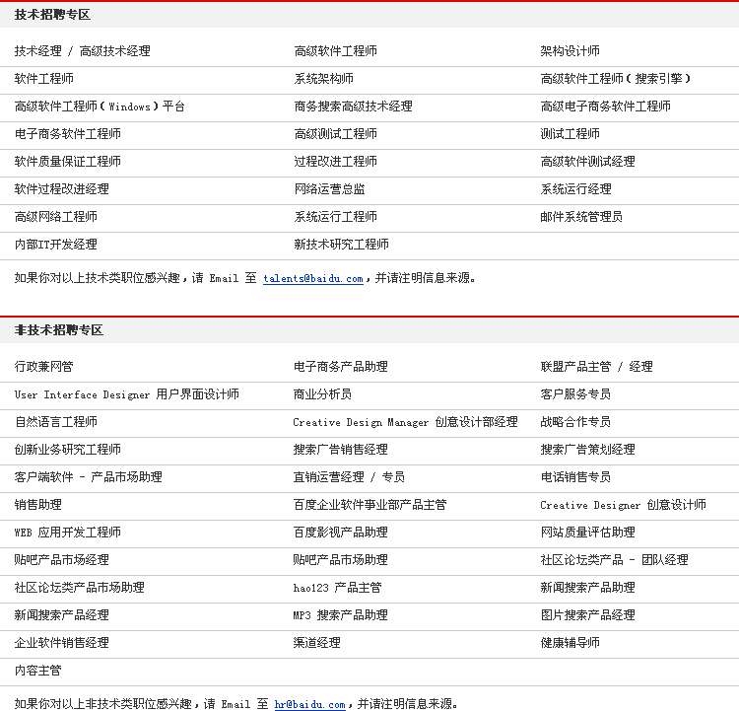Image resolution: width=739 pixels, height=711 pixels.
Task: Select 系统运行工程师 entry
Action: tap(336, 217)
